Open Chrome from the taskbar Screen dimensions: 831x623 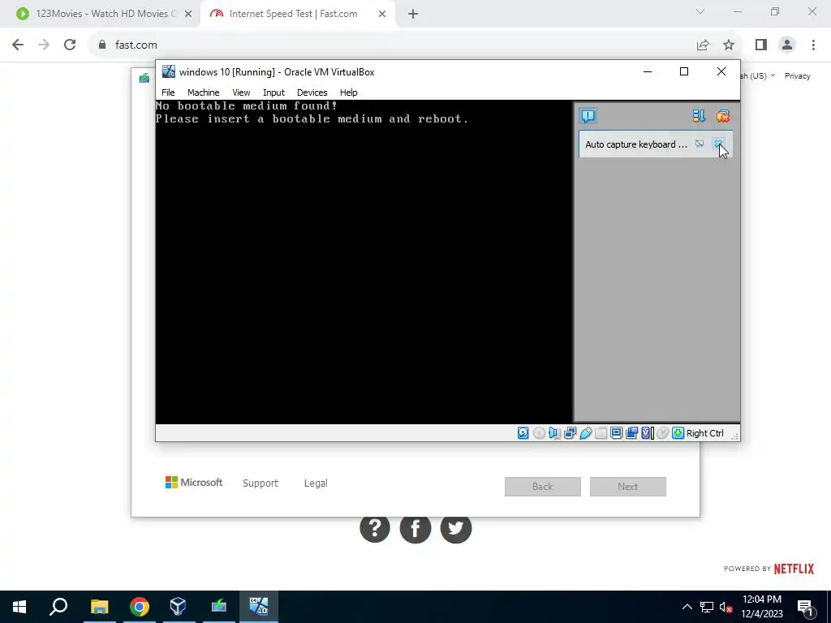click(x=139, y=607)
